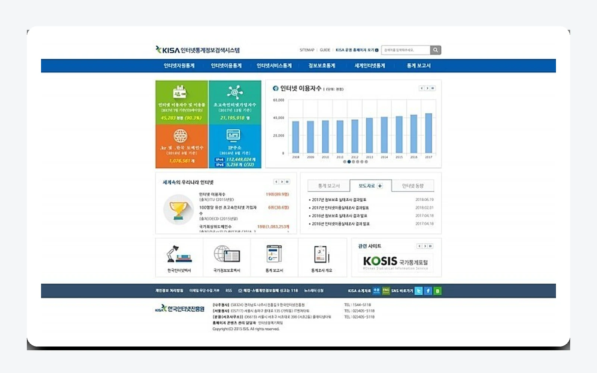This screenshot has width=597, height=373.
Task: Select the last chart carousel dot
Action: click(x=366, y=162)
